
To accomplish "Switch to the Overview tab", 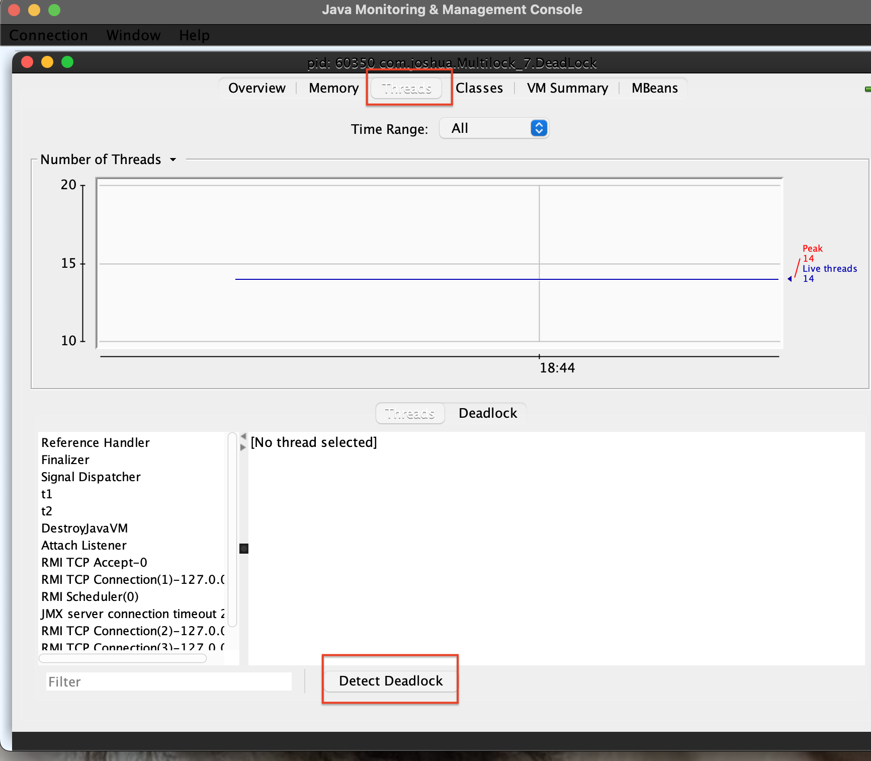I will (256, 88).
